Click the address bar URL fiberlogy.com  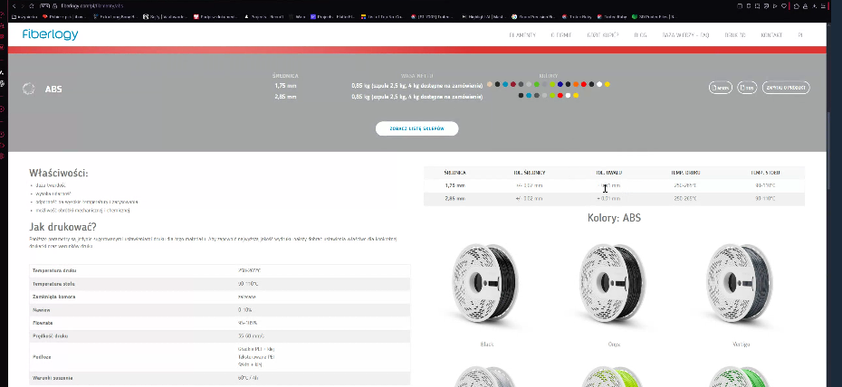coord(91,6)
